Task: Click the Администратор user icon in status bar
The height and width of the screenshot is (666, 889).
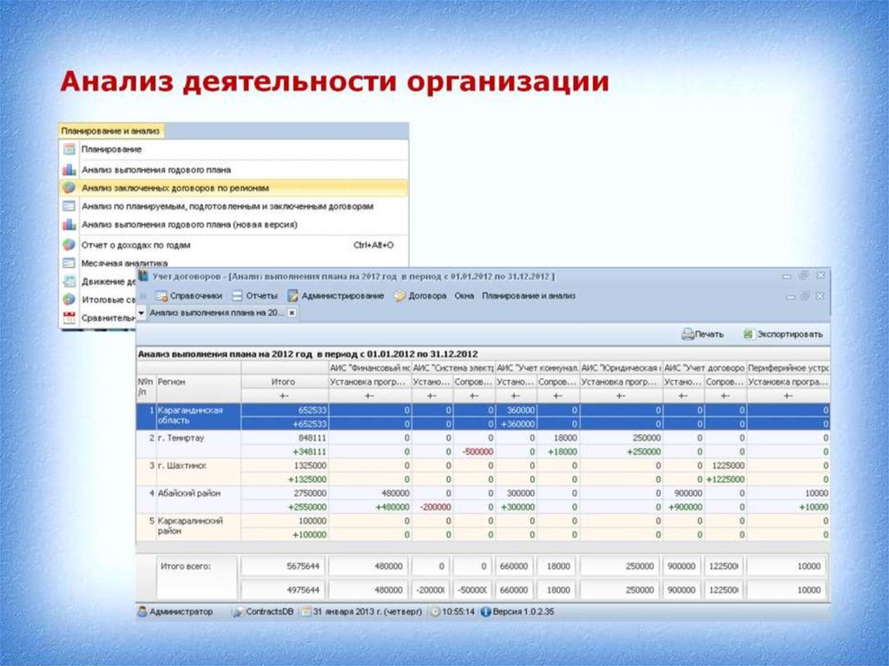Action: pos(142,611)
